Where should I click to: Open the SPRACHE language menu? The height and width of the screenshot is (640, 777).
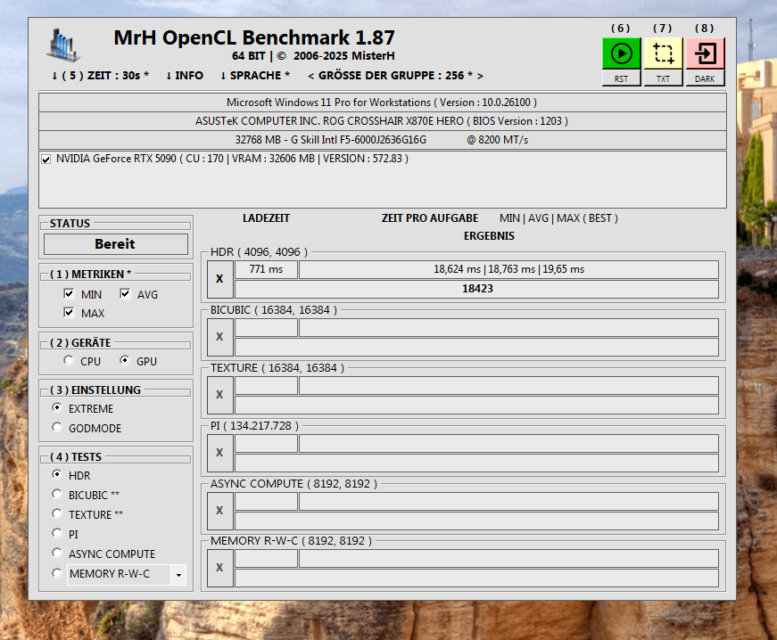coord(255,76)
